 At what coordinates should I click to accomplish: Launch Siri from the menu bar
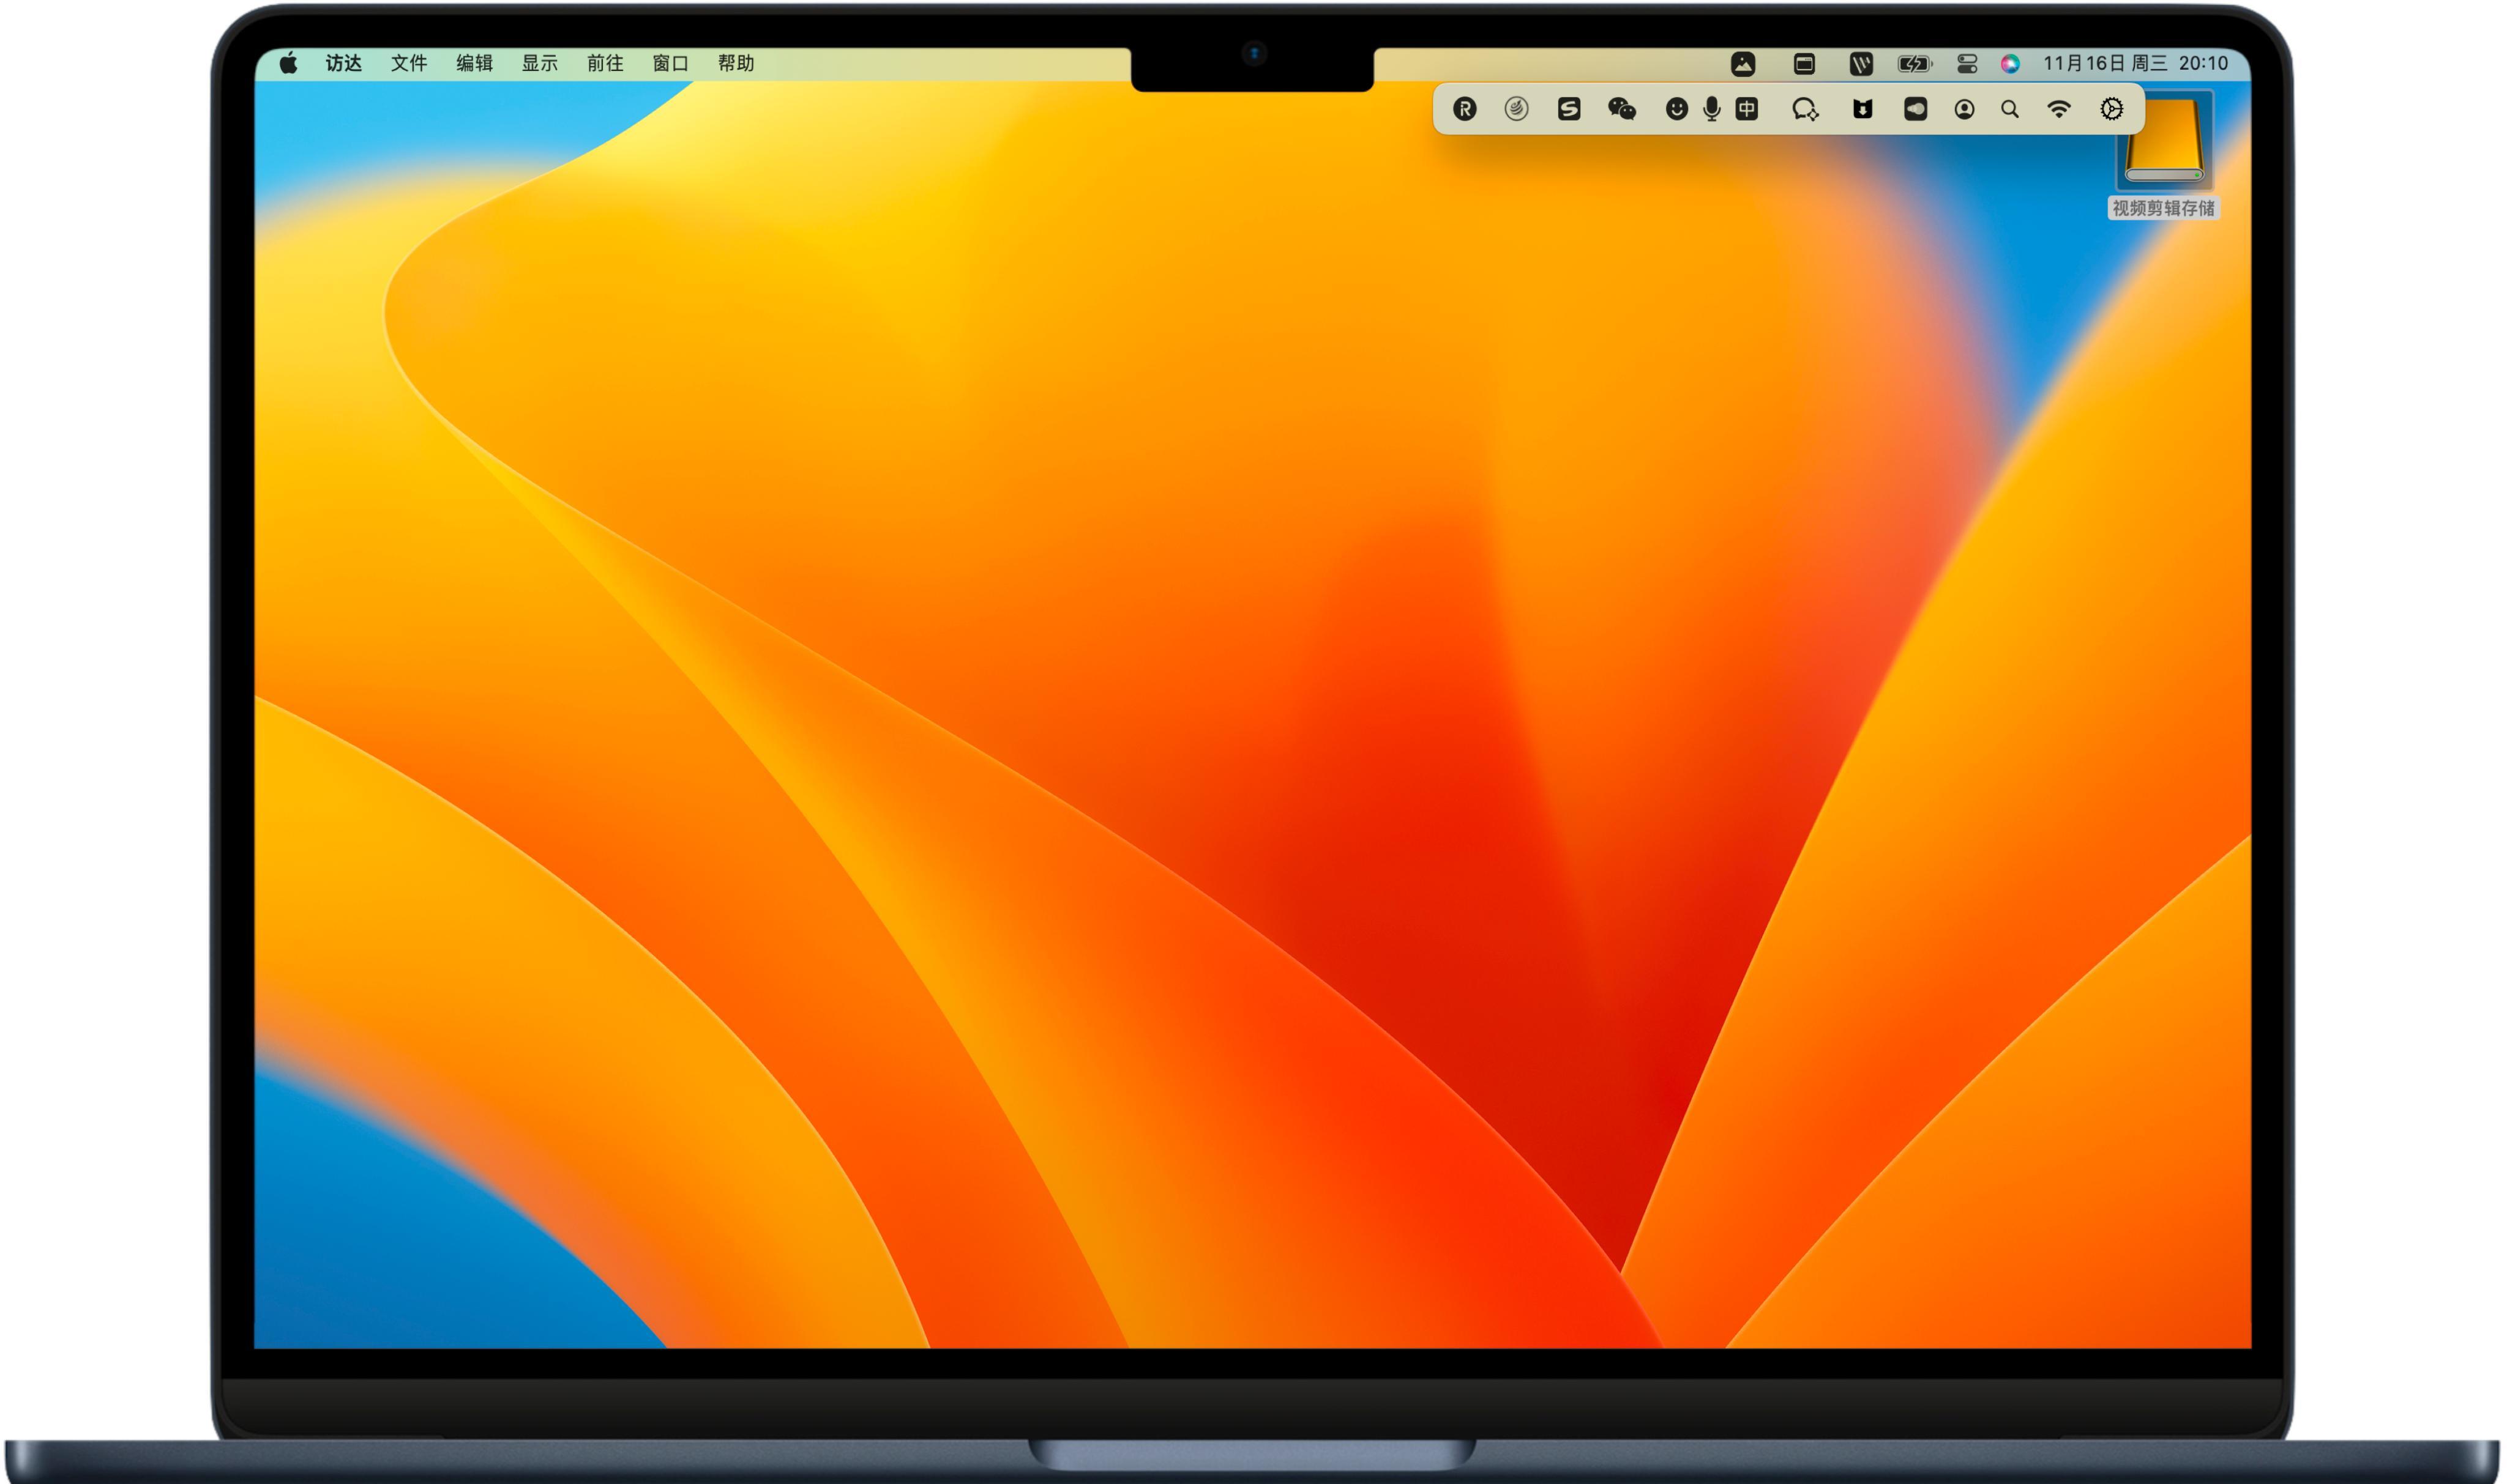point(2010,64)
